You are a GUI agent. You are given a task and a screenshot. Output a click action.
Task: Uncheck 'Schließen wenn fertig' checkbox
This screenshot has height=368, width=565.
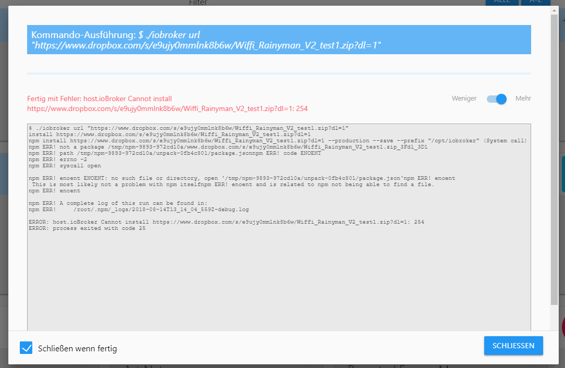point(26,348)
